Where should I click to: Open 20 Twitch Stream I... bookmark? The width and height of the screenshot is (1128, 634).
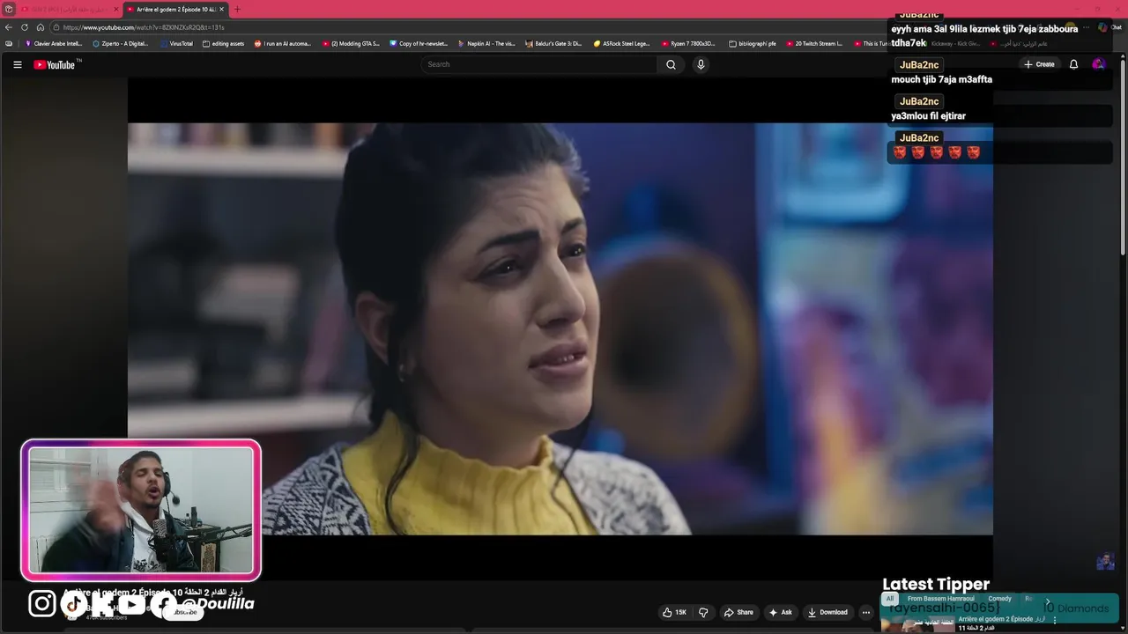(814, 43)
